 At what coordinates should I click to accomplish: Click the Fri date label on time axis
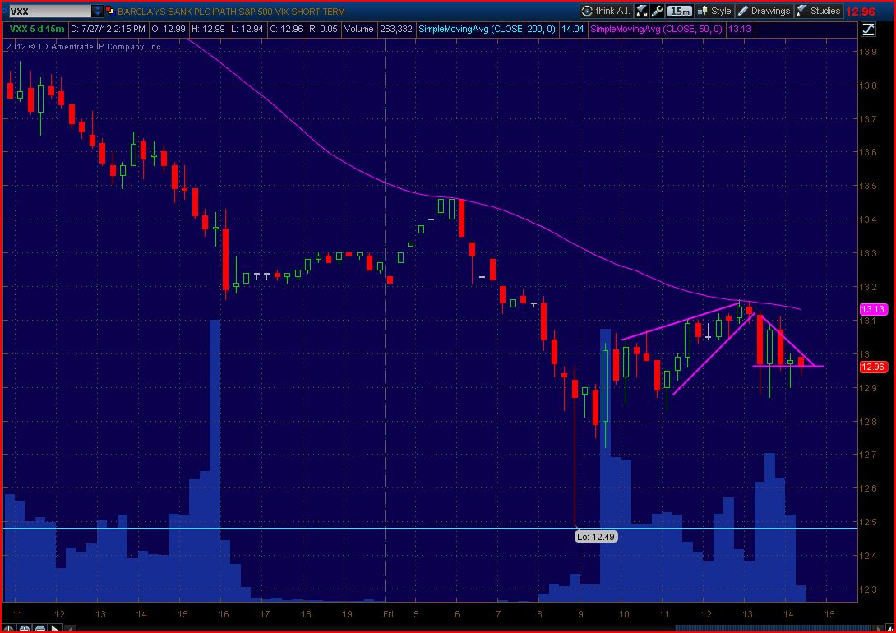coord(388,615)
